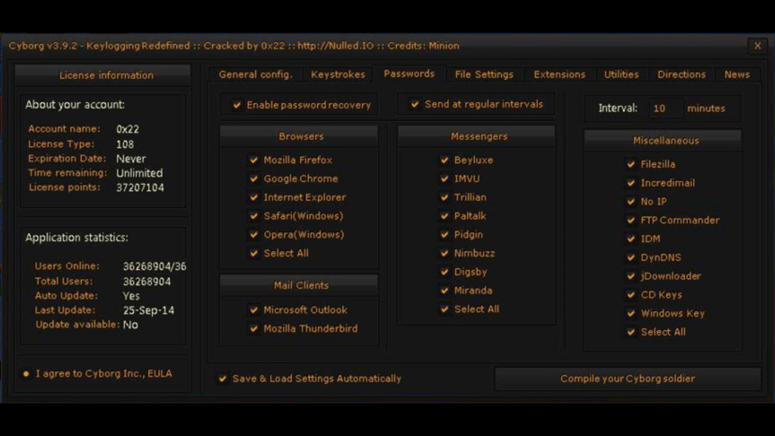The height and width of the screenshot is (436, 775).
Task: Toggle Select All under Messengers
Action: [x=444, y=309]
